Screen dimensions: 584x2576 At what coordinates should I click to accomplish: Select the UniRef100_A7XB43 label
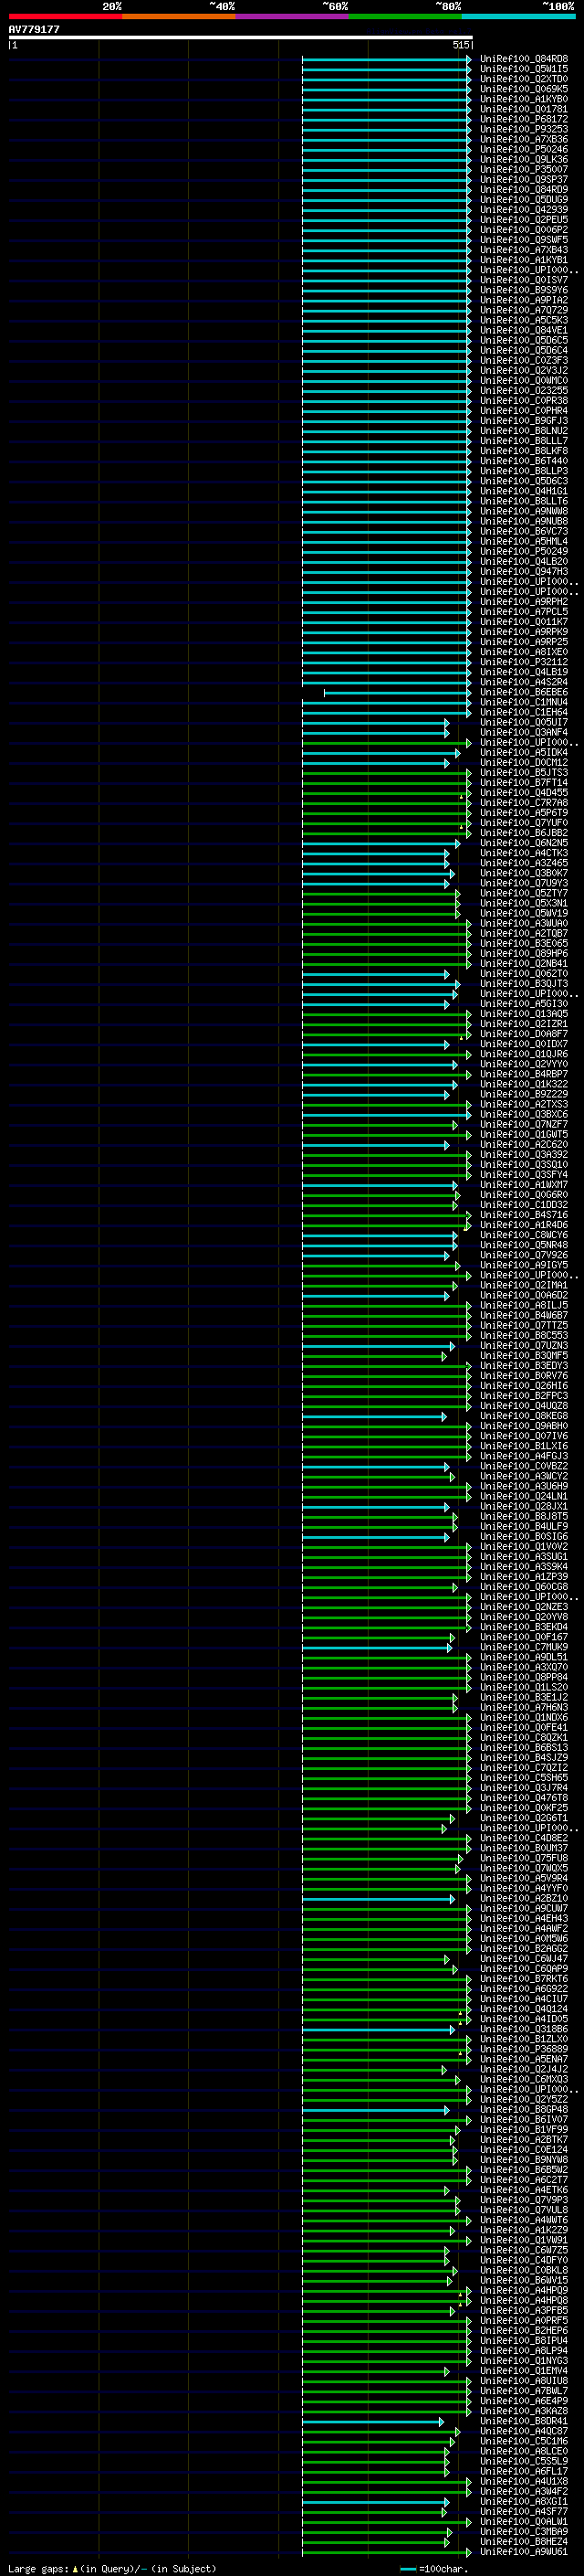point(524,250)
